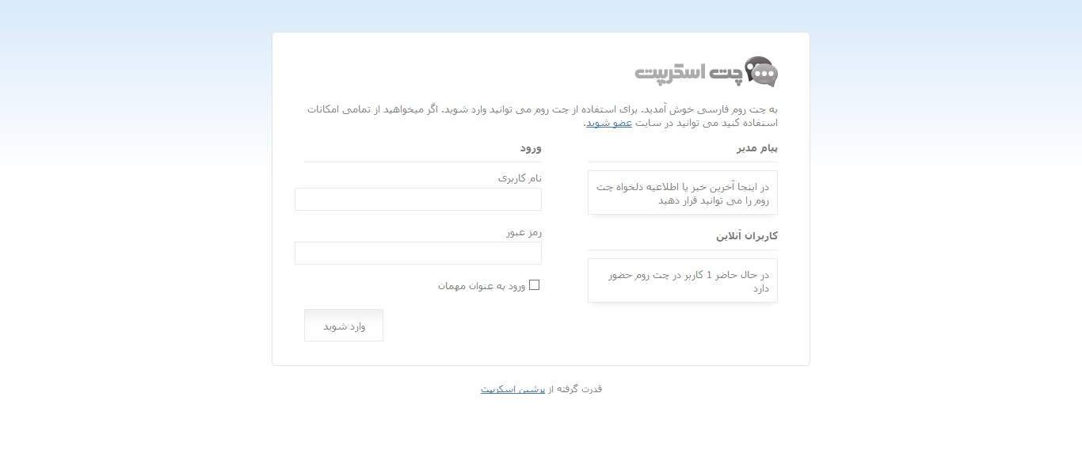Click the divider line under 'ورود' heading

coord(423,162)
